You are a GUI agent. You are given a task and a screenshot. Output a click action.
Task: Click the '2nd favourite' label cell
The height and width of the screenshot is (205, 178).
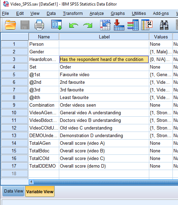point(104,82)
